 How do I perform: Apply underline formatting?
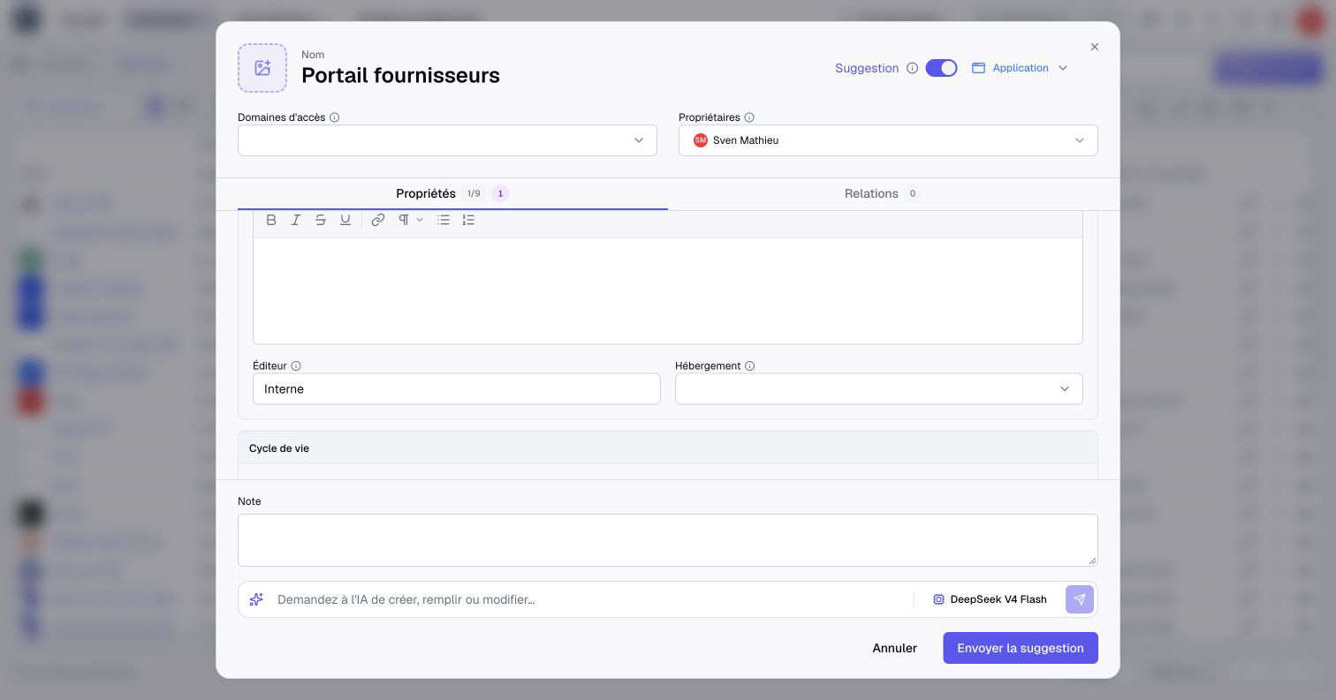pyautogui.click(x=345, y=220)
